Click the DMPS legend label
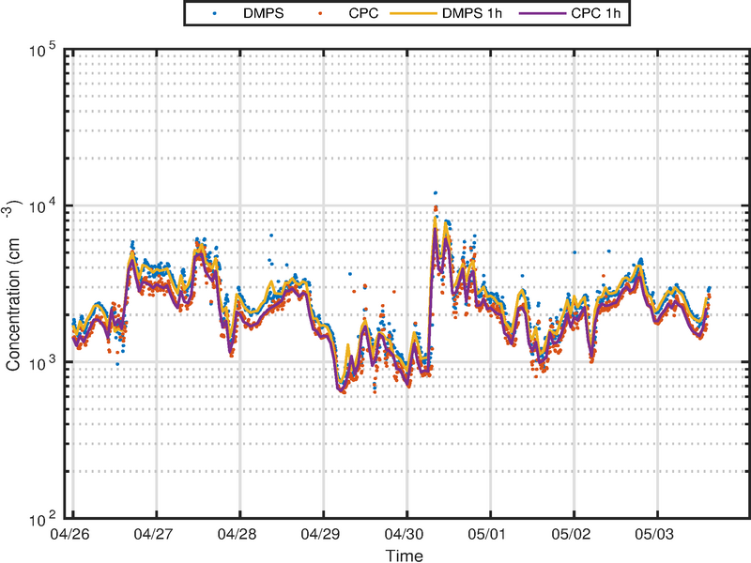 point(263,13)
